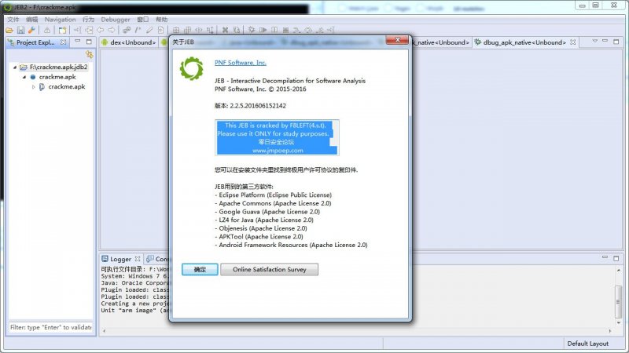The width and height of the screenshot is (629, 353).
Task: Click the wrench toolbar icon
Action: point(31,30)
